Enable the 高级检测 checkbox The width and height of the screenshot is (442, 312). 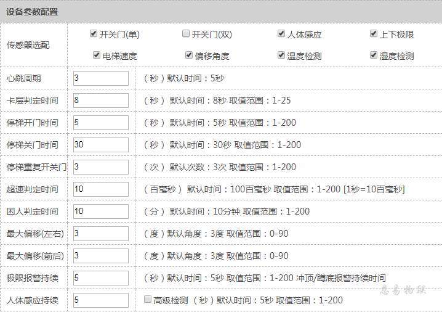tap(147, 300)
